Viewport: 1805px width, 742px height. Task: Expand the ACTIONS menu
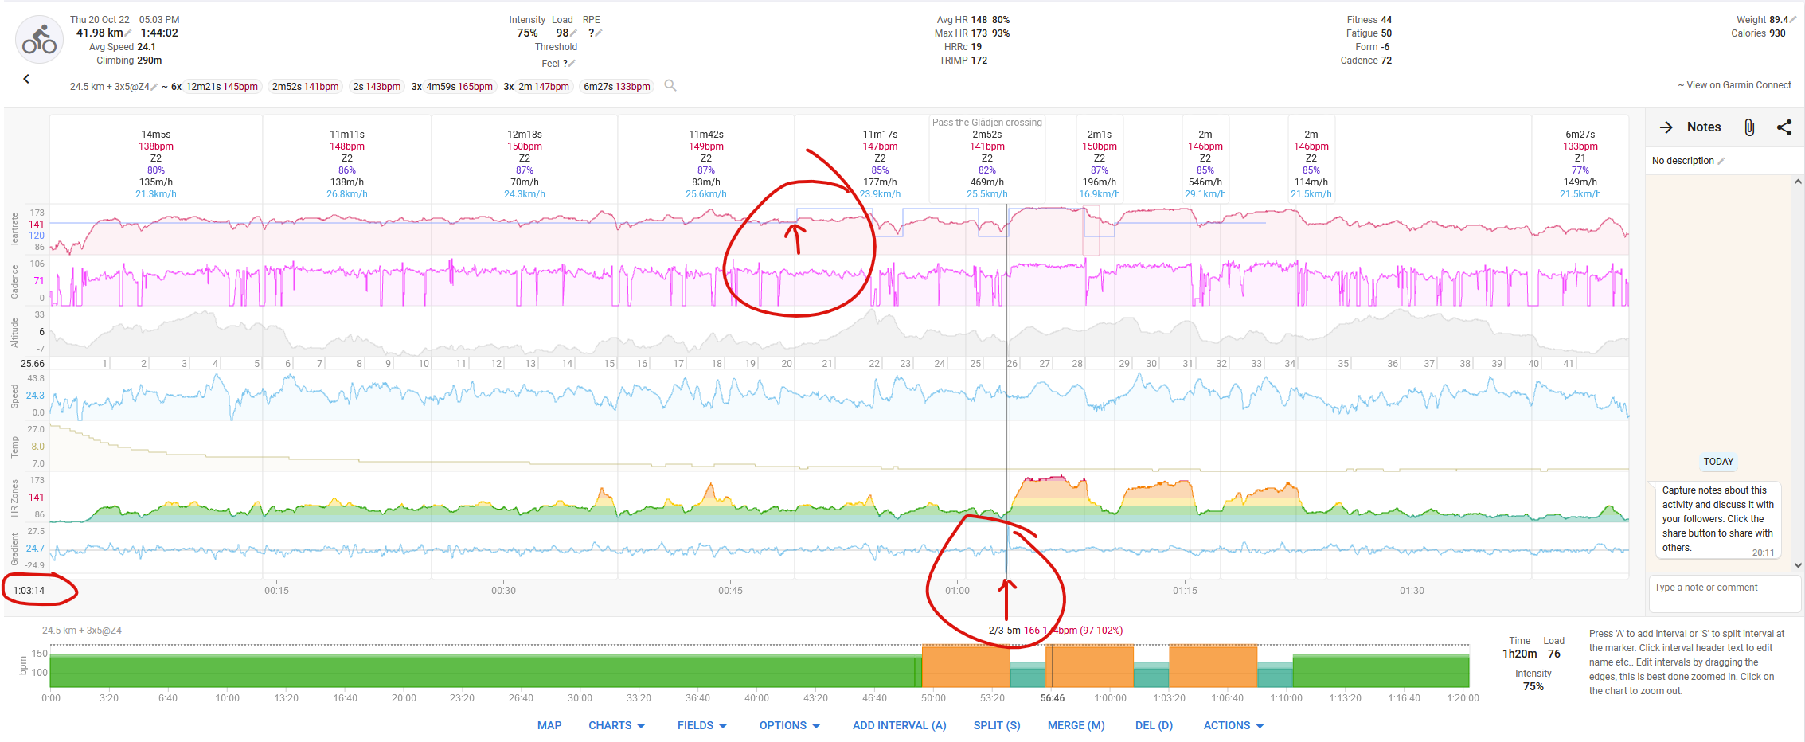[x=1233, y=725]
